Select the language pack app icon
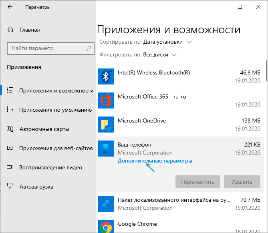 click(x=106, y=204)
